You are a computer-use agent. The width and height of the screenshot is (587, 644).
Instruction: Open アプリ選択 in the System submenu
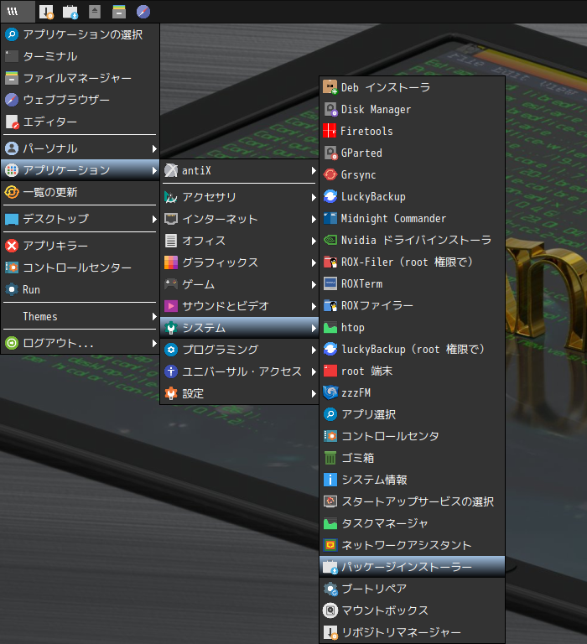point(412,414)
